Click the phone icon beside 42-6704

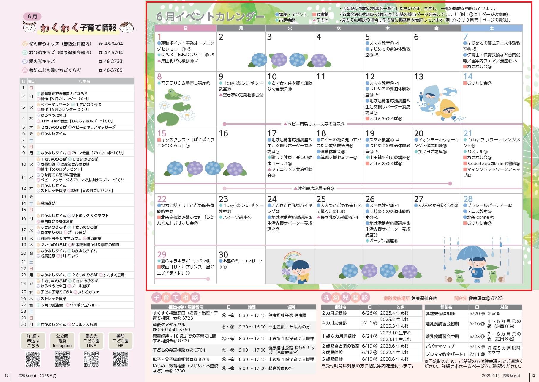101,53
